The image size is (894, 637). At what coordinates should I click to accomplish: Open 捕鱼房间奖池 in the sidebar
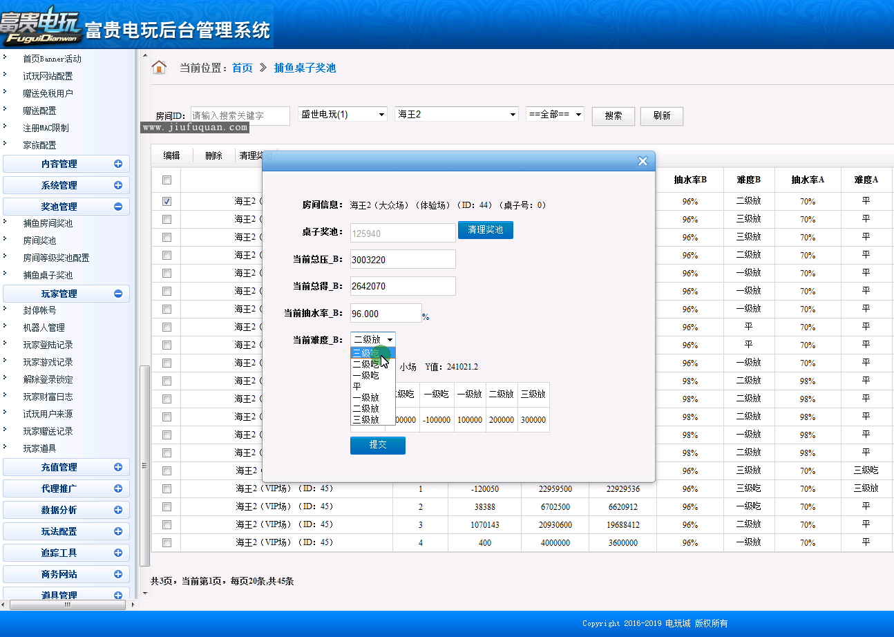click(x=48, y=223)
